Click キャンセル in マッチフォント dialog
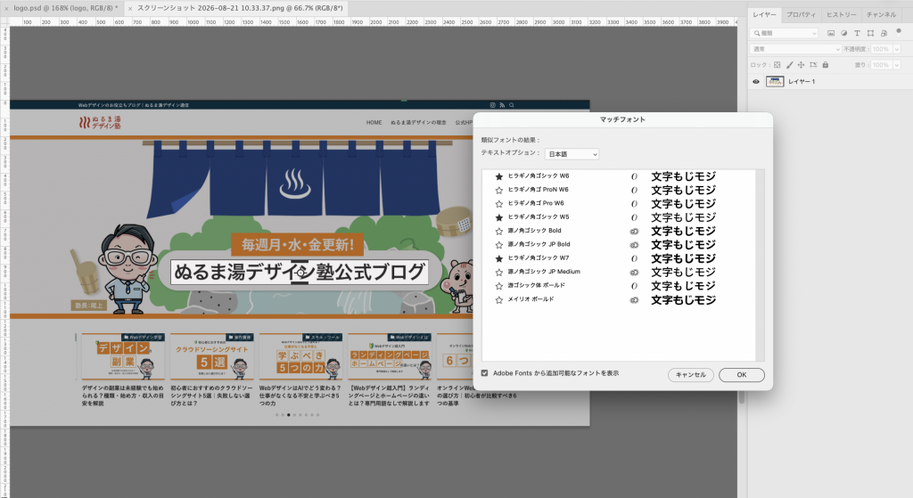Screen dimensions: 913x498 point(691,375)
